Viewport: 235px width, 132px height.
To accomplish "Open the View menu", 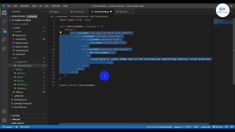I will coord(34,6).
